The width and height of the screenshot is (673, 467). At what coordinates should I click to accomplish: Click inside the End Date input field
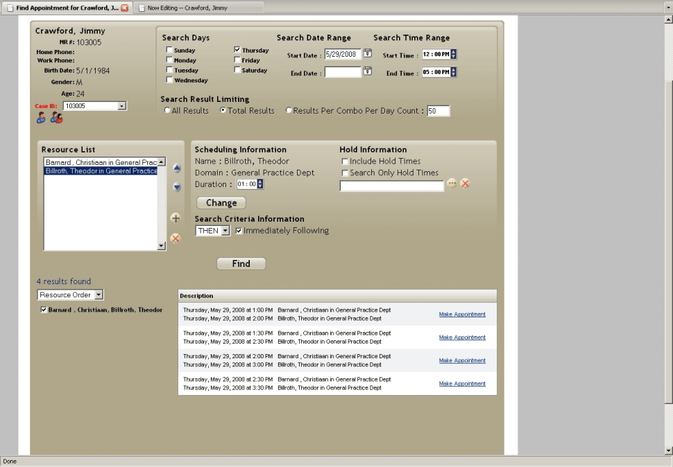(343, 71)
